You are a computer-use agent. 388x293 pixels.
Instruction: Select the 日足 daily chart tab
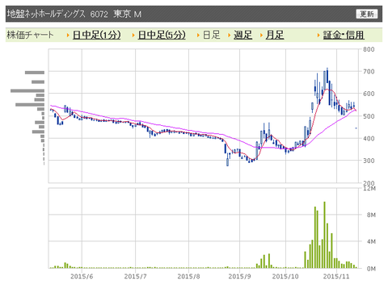point(212,35)
